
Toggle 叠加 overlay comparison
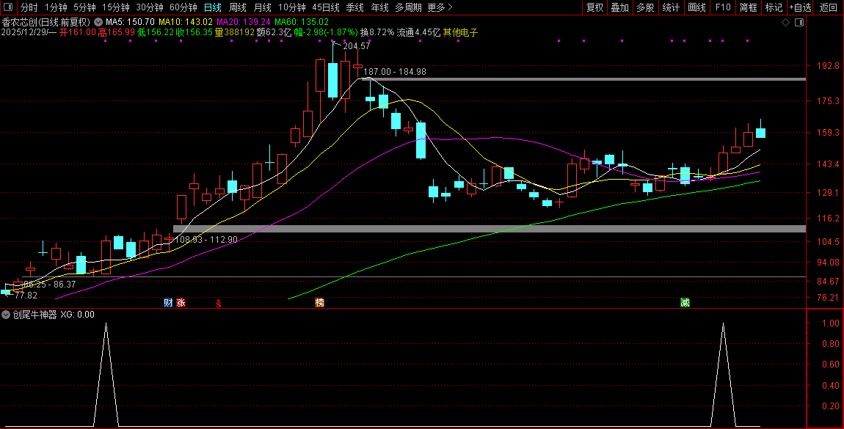pos(619,7)
